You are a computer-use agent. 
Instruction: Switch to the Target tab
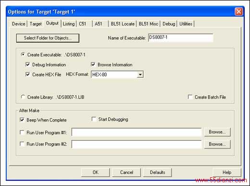pos(36,24)
